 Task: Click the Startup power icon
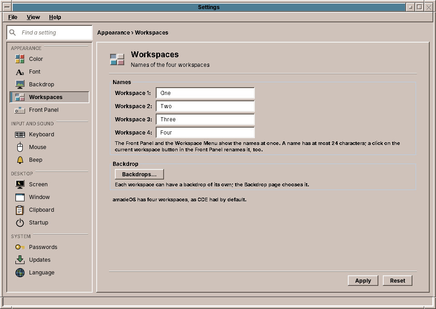pos(20,223)
